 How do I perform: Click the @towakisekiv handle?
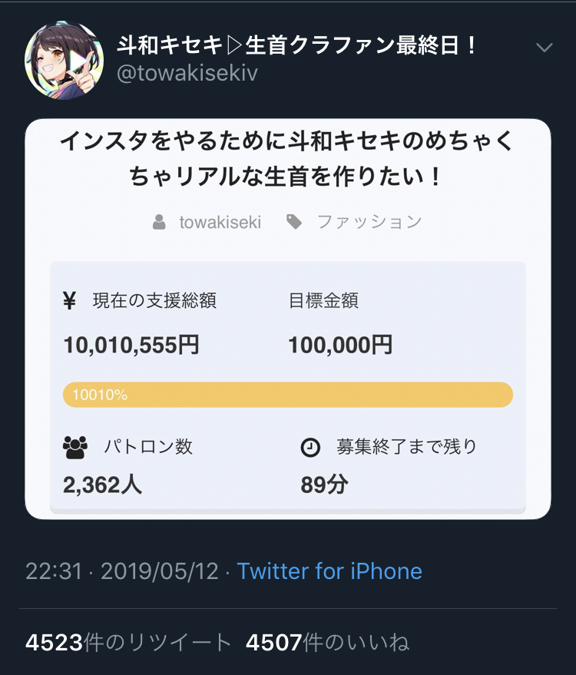[x=187, y=74]
